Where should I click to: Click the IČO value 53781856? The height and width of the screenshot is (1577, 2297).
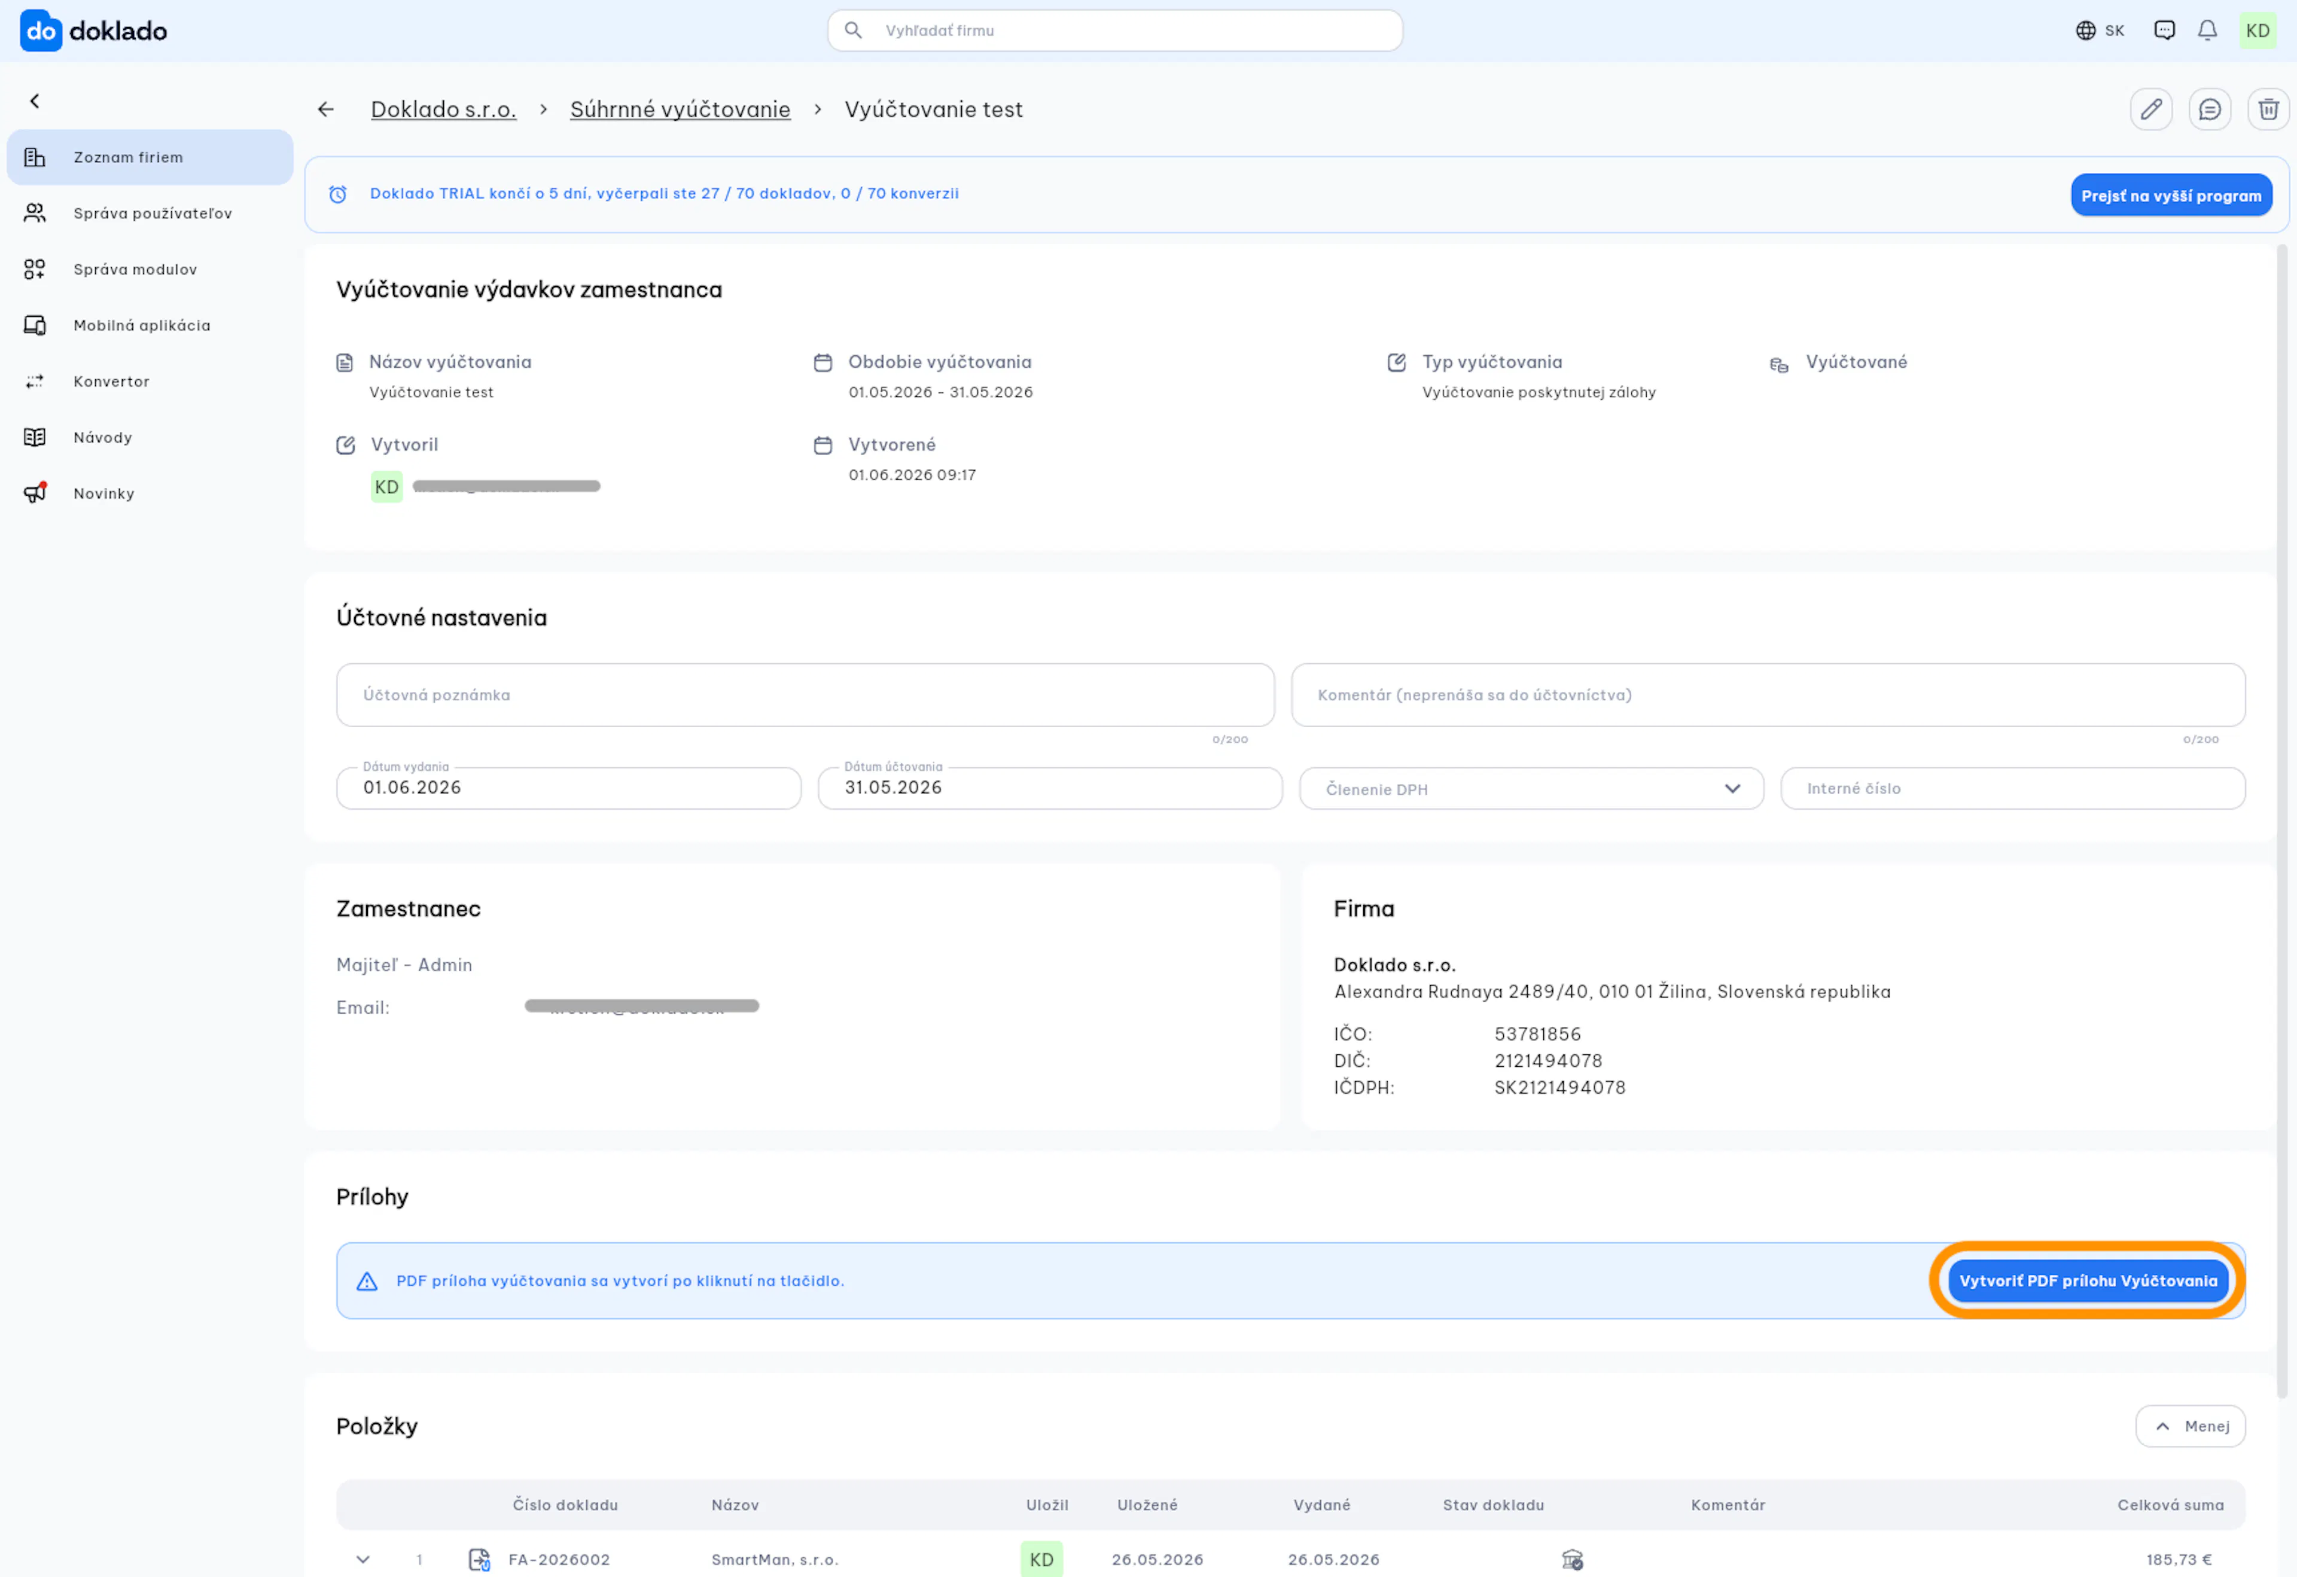point(1538,1035)
